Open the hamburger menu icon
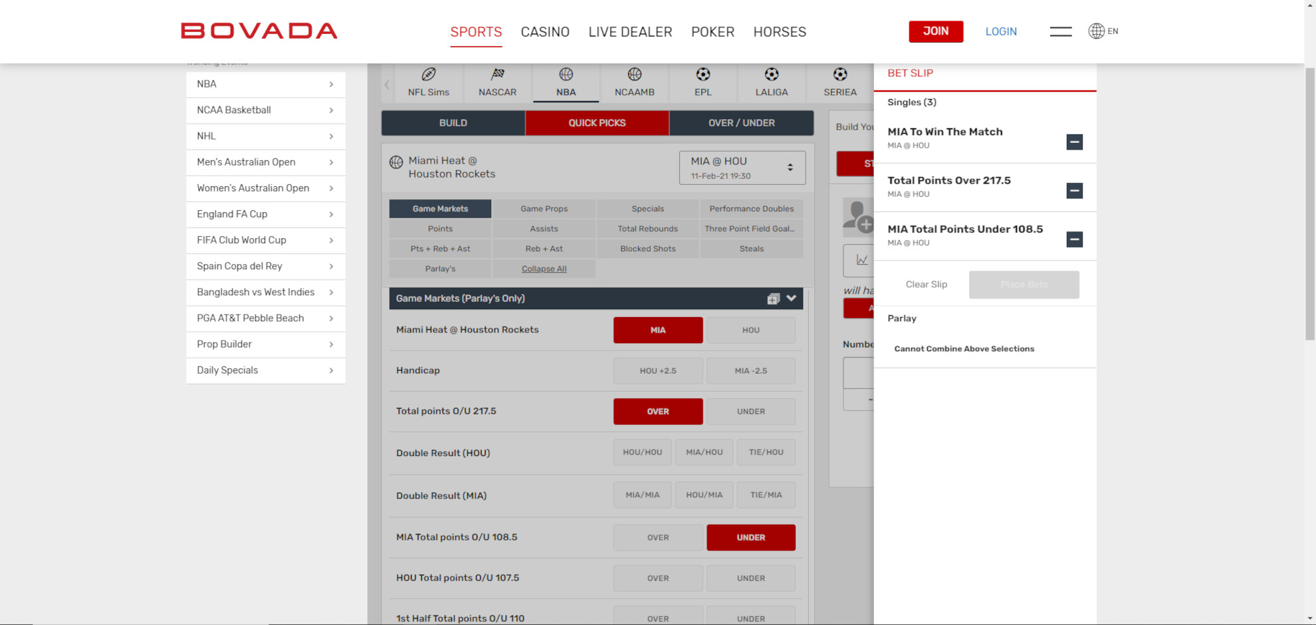1316x625 pixels. pyautogui.click(x=1060, y=31)
